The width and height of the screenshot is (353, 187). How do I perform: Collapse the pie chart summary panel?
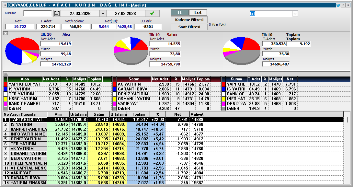5,33
